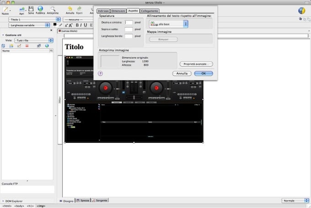Switch to the Disegno view tab
Screen dimensions: 311x208
pos(66,201)
